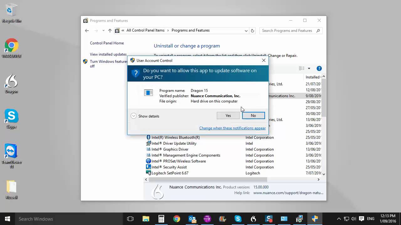Select Intel Management Engine Components row
This screenshot has height=225, width=401.
click(234, 155)
